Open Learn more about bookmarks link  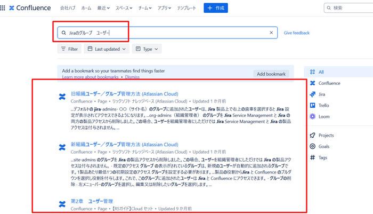pos(90,77)
